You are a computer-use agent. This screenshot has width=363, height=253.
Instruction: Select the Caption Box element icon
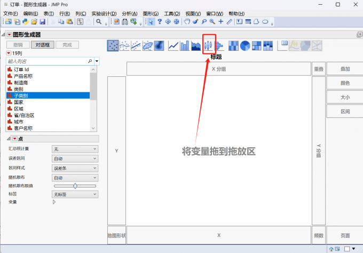tap(282, 45)
